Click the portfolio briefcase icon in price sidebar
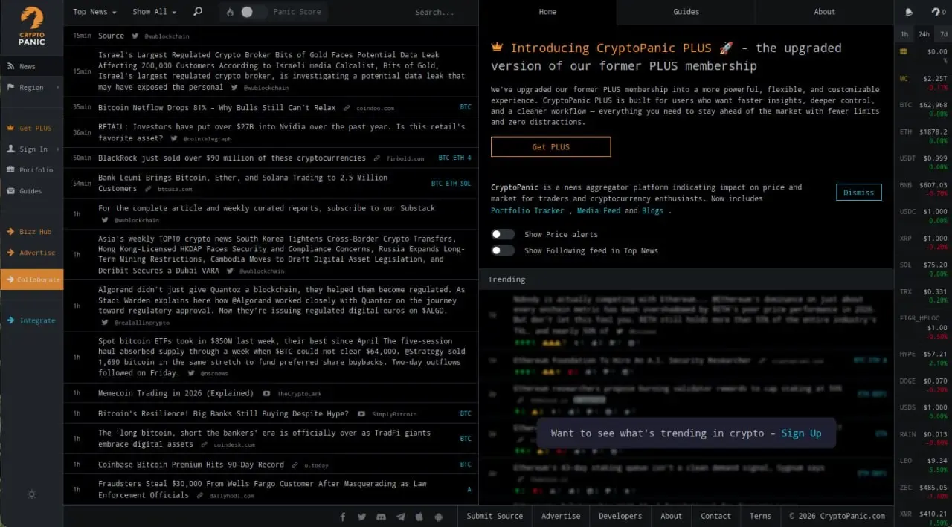 (x=904, y=51)
